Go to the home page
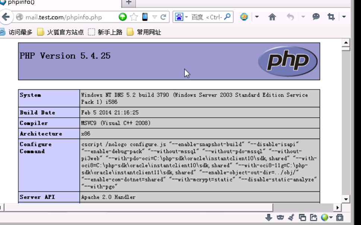Image resolution: width=361 pixels, height=225 pixels. [x=272, y=17]
